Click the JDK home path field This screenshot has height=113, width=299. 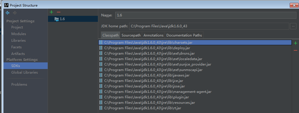[x=209, y=26]
